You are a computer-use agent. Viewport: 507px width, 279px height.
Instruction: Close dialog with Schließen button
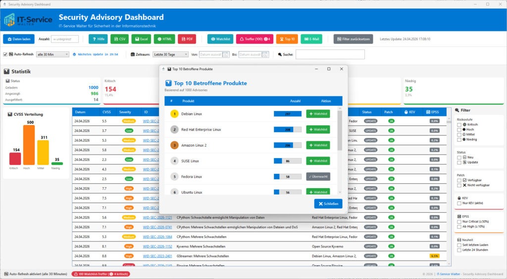(328, 203)
